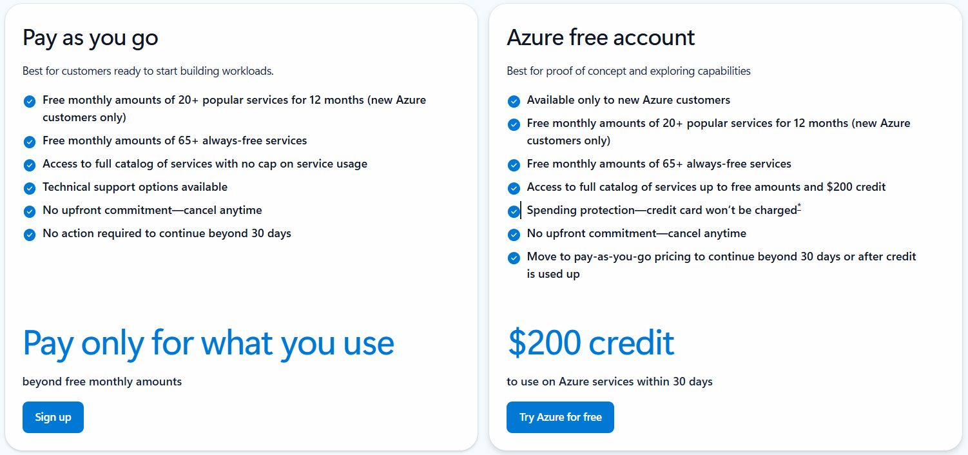The image size is (968, 455).
Task: Click the Try Azure for free button
Action: (x=560, y=417)
